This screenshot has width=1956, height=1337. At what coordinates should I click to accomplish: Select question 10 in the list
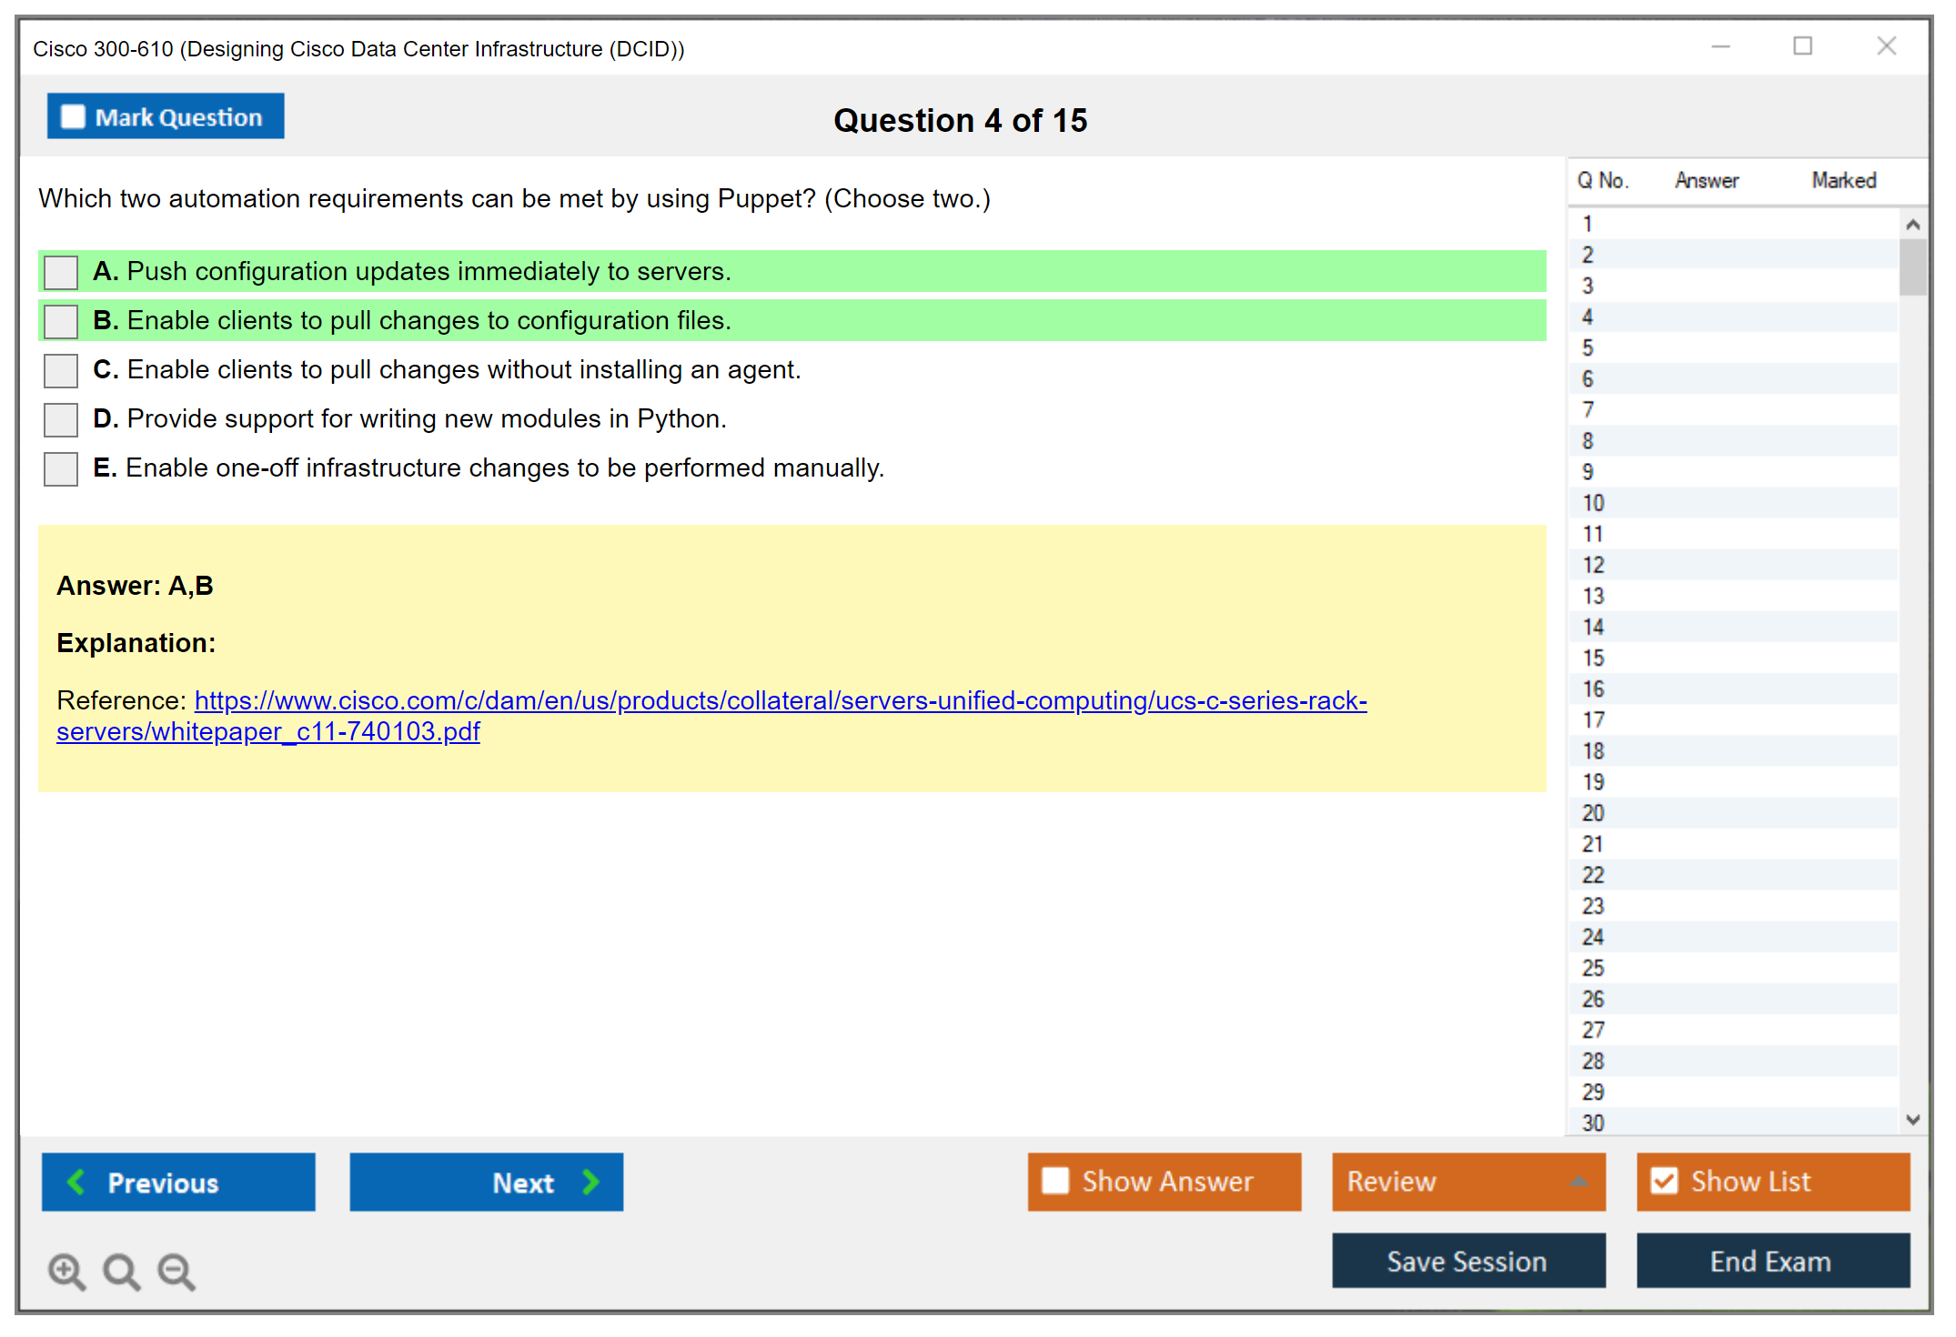1594,503
